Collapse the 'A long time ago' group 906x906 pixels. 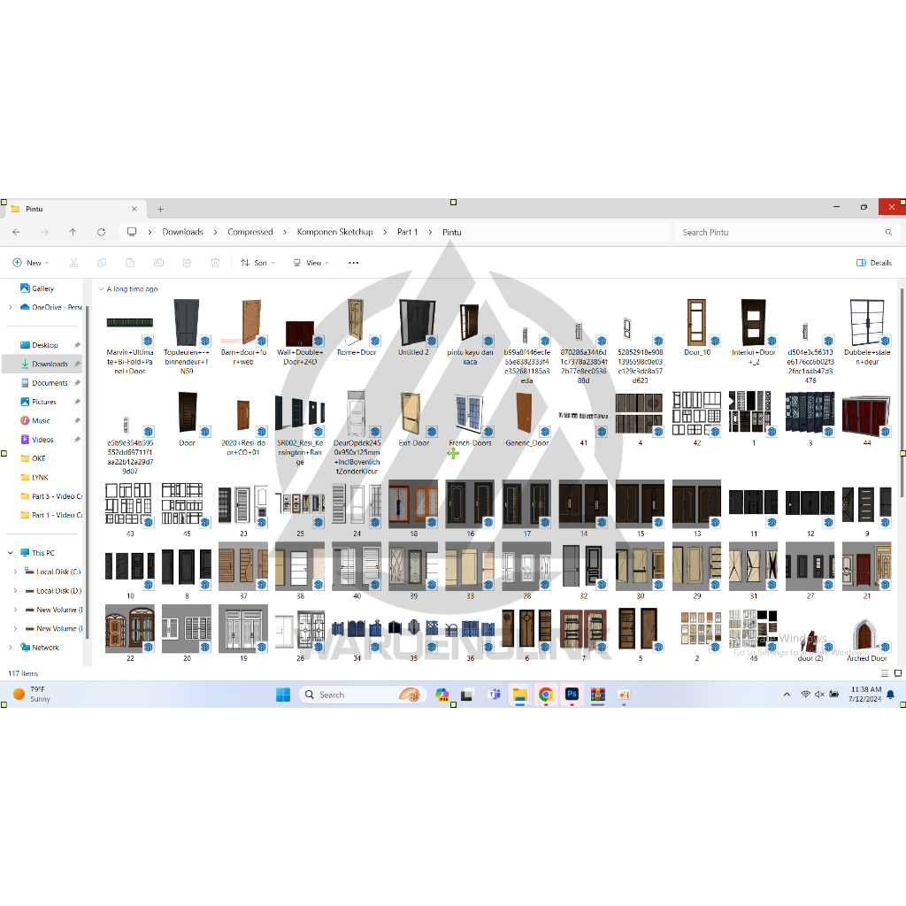point(101,289)
